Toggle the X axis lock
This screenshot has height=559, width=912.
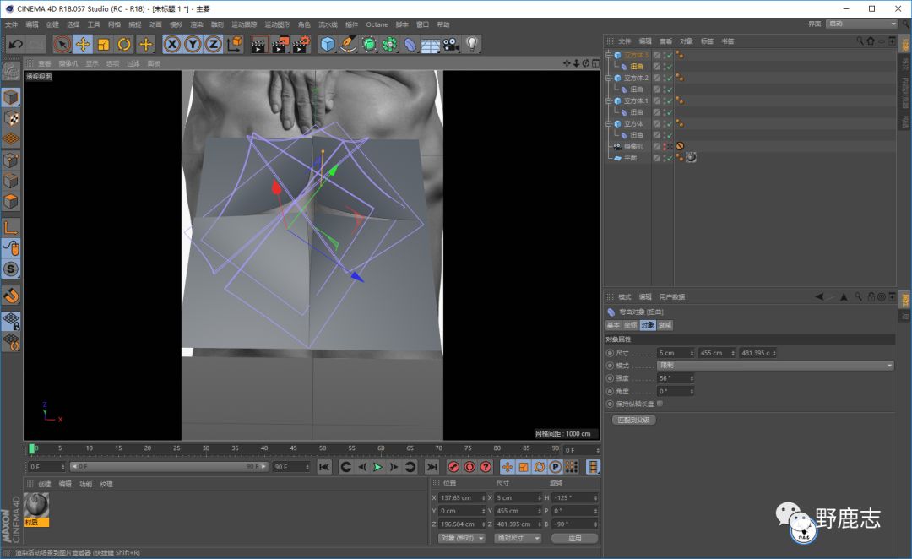click(x=172, y=44)
